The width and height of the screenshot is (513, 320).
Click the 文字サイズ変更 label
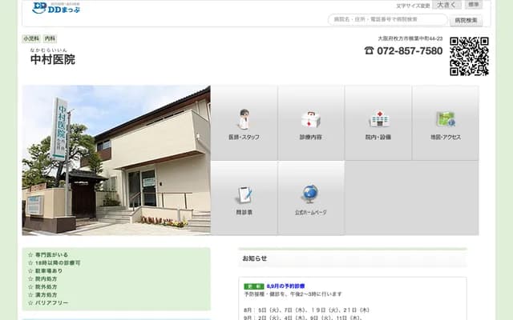(x=413, y=6)
